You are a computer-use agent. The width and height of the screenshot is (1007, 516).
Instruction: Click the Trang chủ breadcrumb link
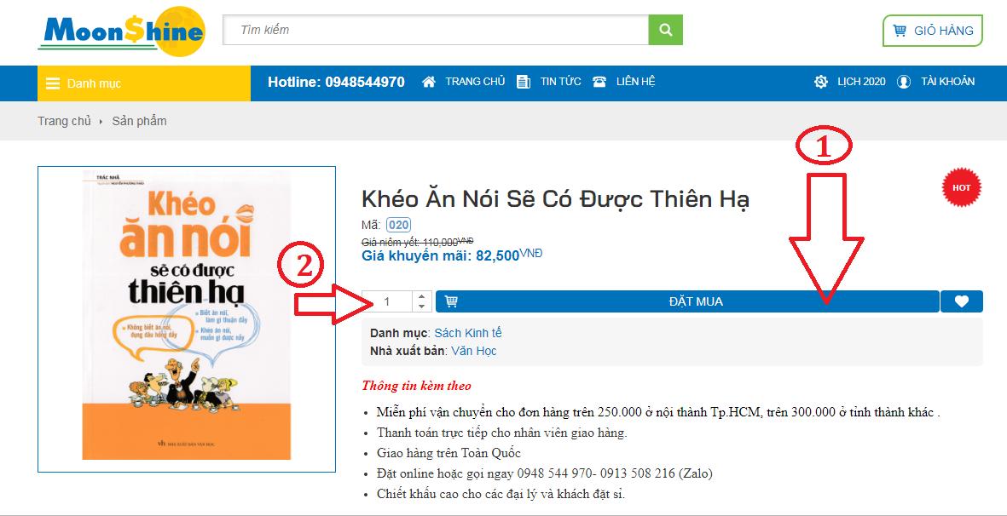click(x=64, y=121)
